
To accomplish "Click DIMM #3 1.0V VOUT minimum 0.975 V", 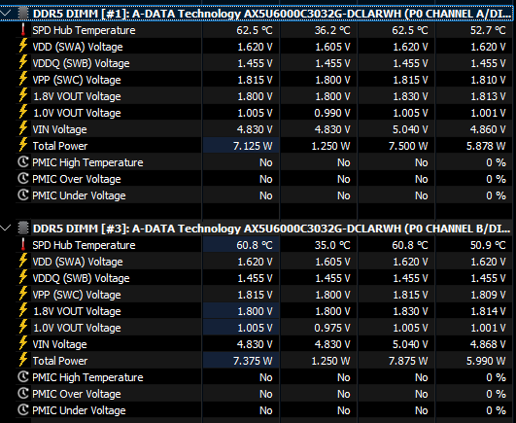I will 332,328.
